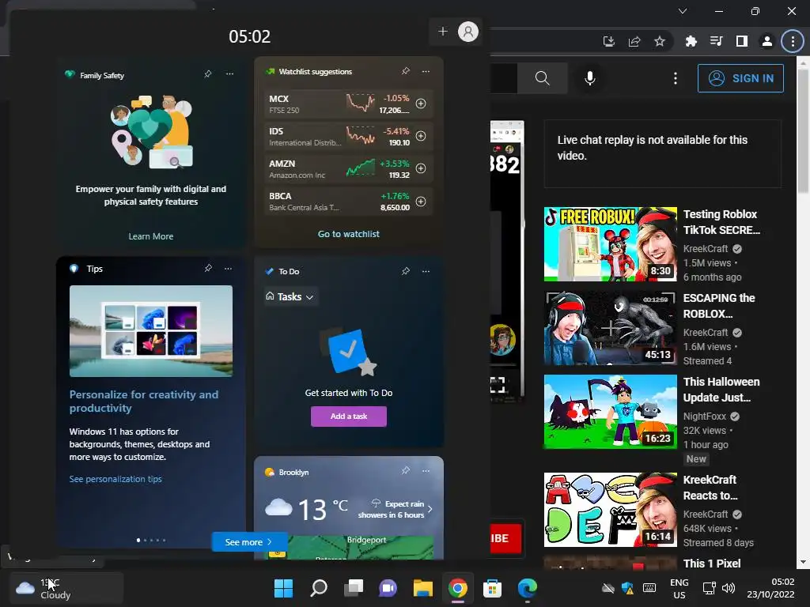Share this page from the address bar
The image size is (810, 607).
point(634,41)
